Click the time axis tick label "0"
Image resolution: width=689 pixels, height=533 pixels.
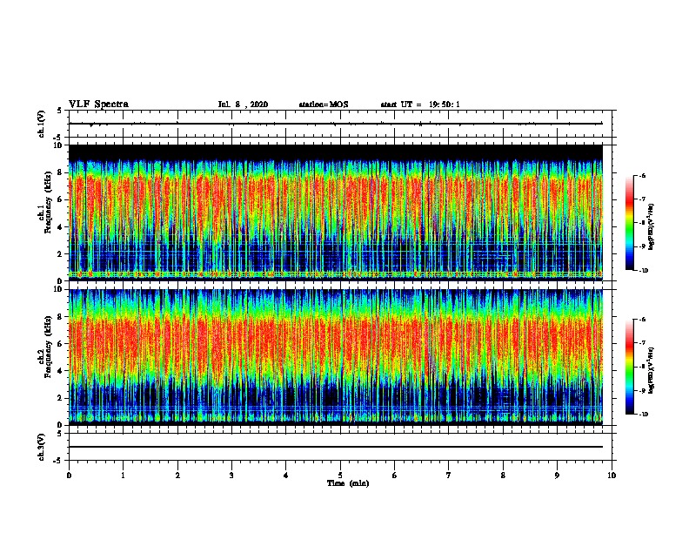tap(69, 476)
